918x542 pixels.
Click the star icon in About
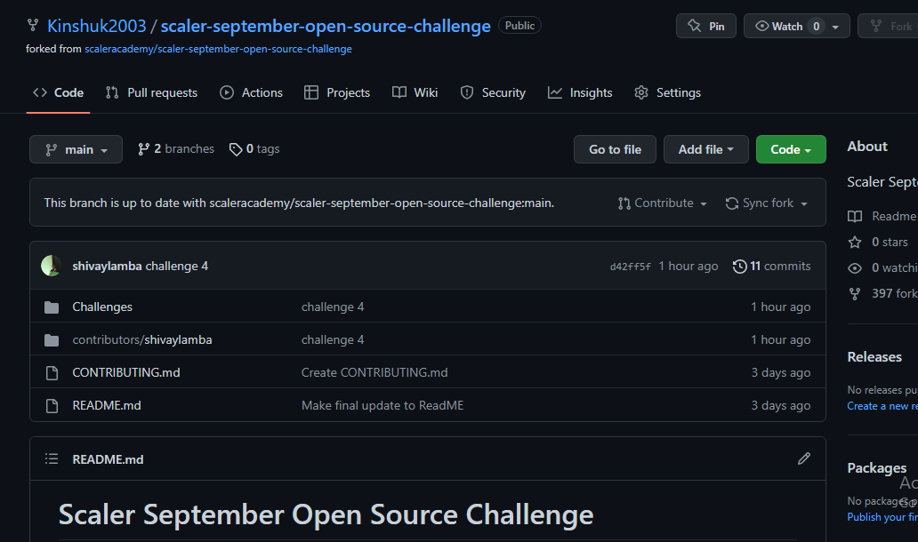855,242
